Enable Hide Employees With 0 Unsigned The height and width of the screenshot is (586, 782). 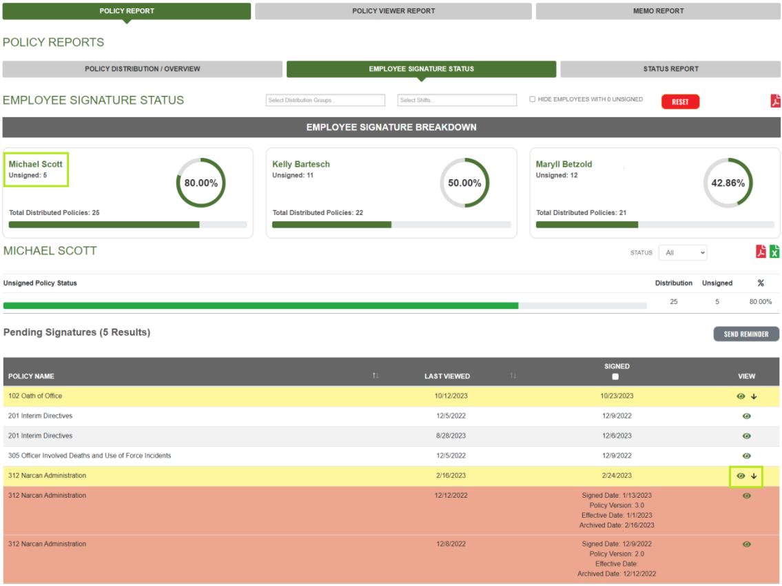click(533, 99)
